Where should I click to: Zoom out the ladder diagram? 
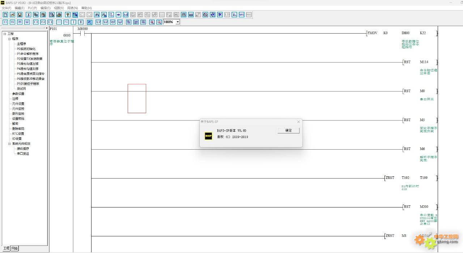(159, 22)
